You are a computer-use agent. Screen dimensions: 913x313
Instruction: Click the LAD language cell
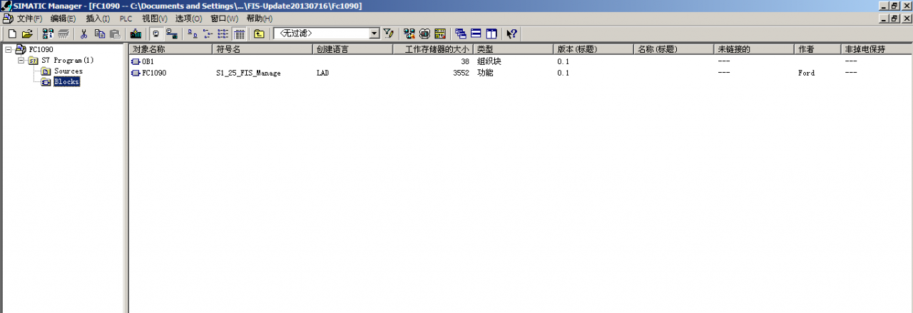click(323, 73)
